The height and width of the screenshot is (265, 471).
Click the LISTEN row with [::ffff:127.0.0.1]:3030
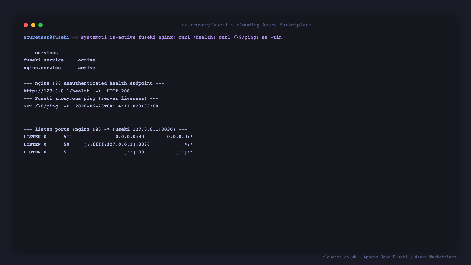click(108, 144)
